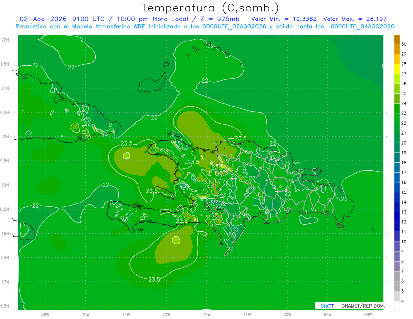Click the 'Temperatura (C,somb.)' chart title
Screen dimensions: 413x319
pos(210,8)
